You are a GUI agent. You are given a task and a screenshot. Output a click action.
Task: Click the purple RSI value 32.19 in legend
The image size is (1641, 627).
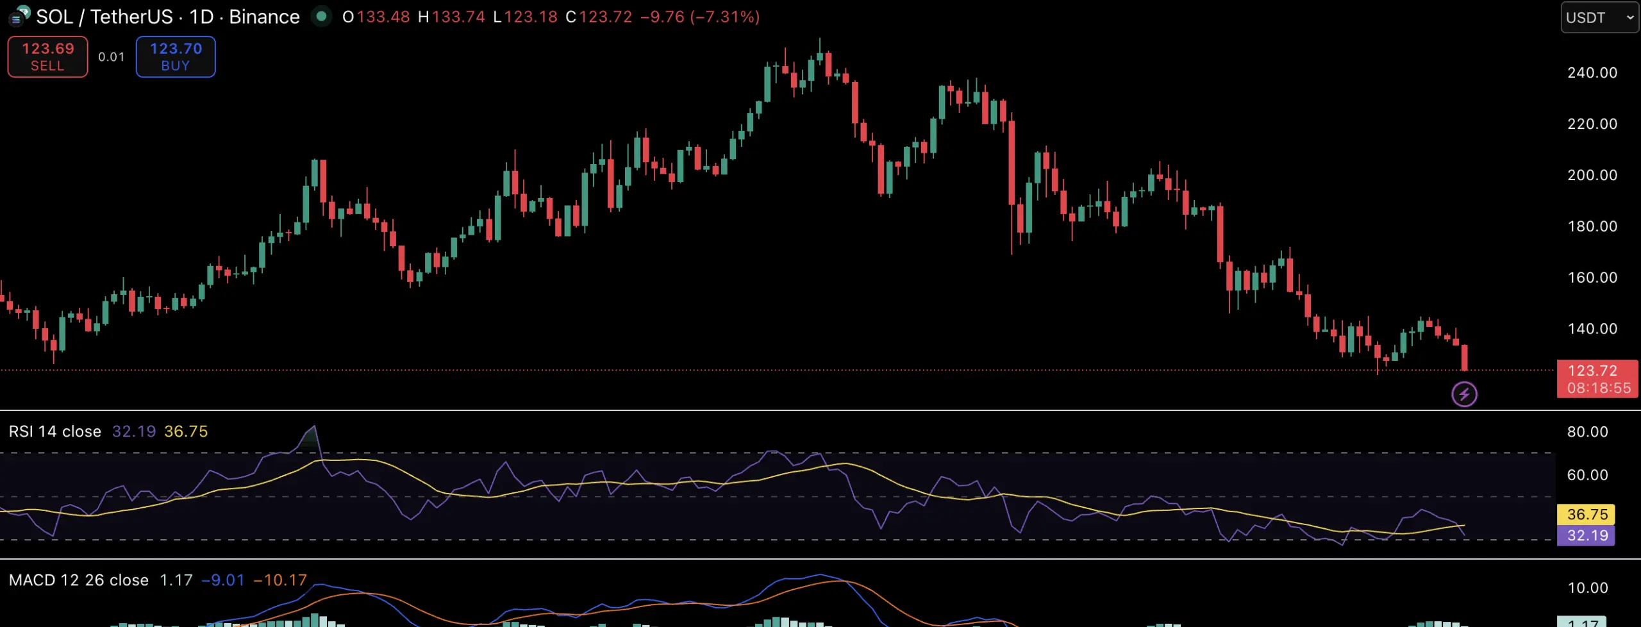pos(134,431)
